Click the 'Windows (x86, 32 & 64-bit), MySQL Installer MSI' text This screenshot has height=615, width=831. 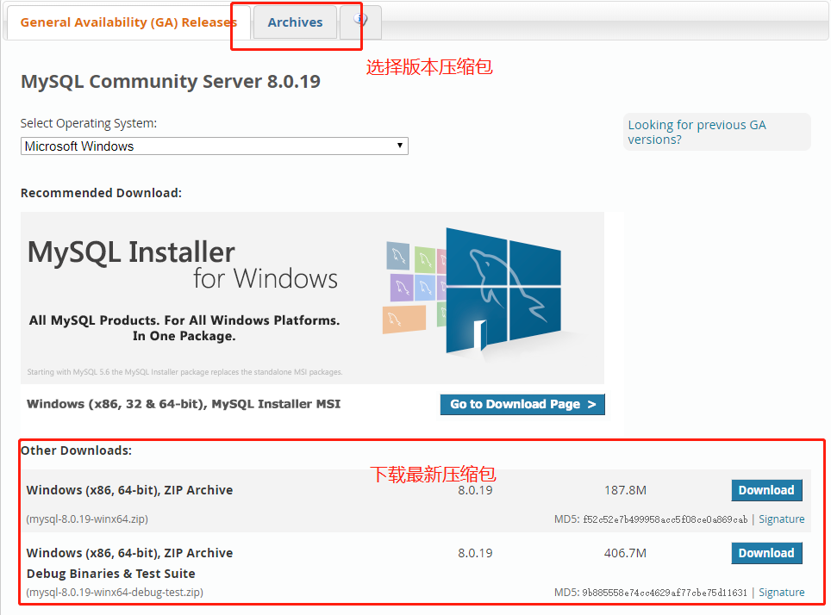coord(184,404)
